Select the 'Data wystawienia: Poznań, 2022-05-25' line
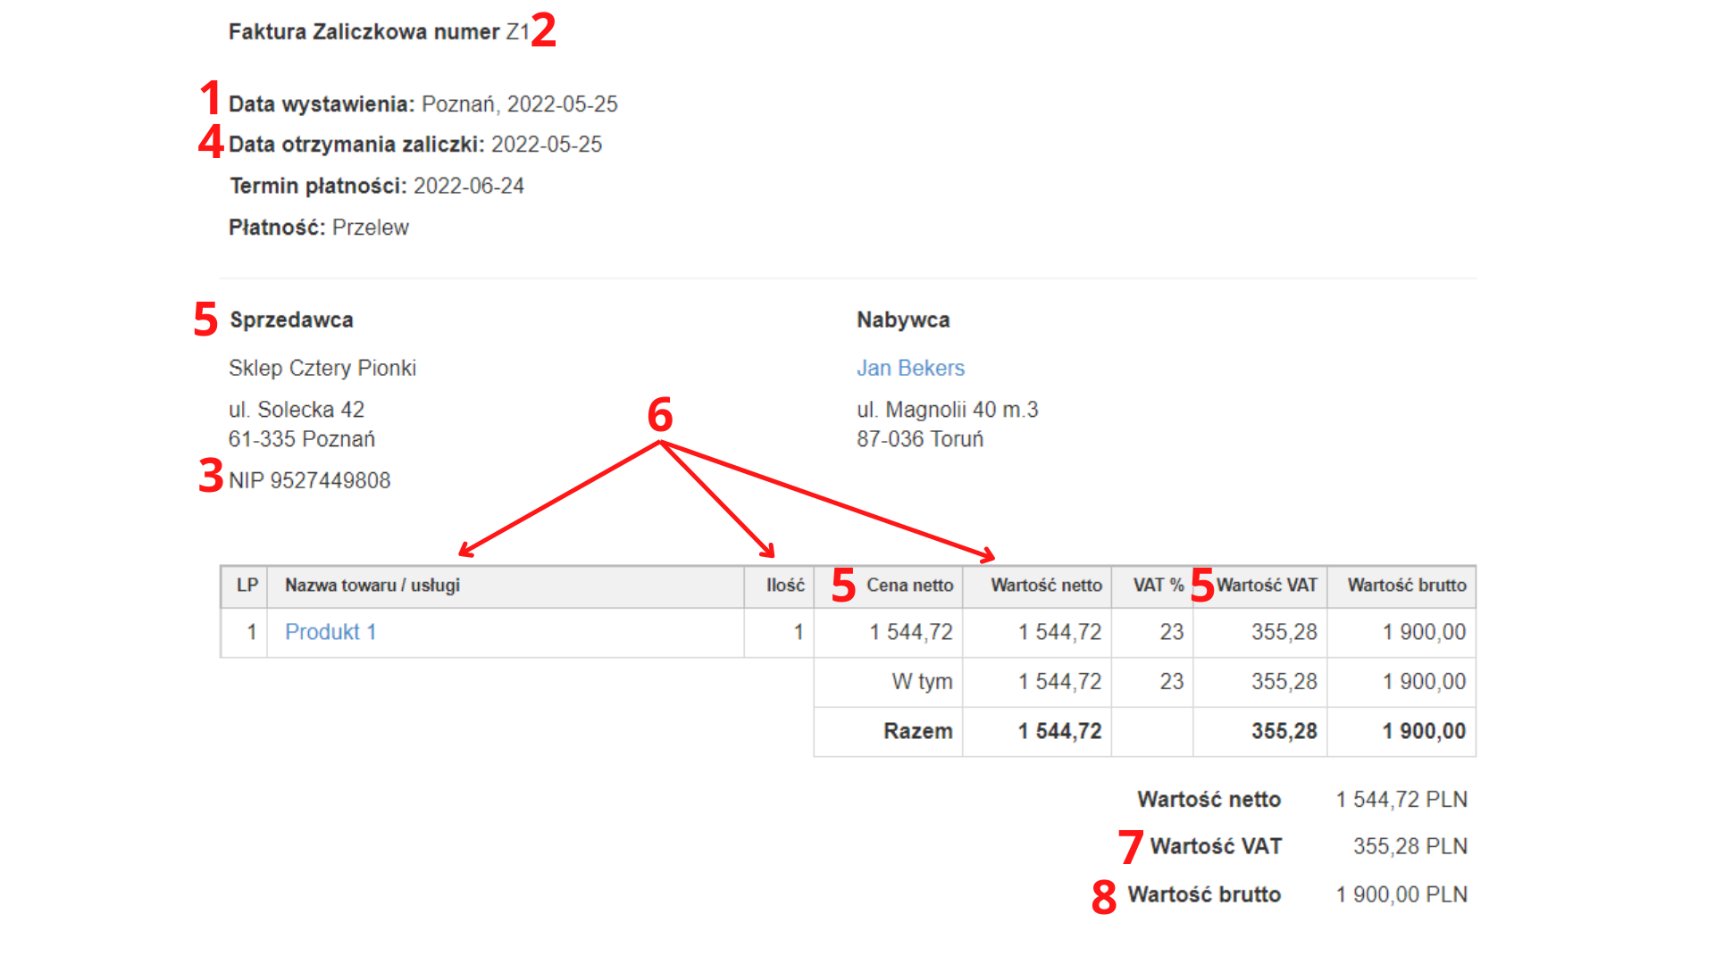 pyautogui.click(x=423, y=104)
